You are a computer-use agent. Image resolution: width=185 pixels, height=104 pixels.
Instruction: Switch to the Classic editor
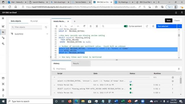click(177, 21)
